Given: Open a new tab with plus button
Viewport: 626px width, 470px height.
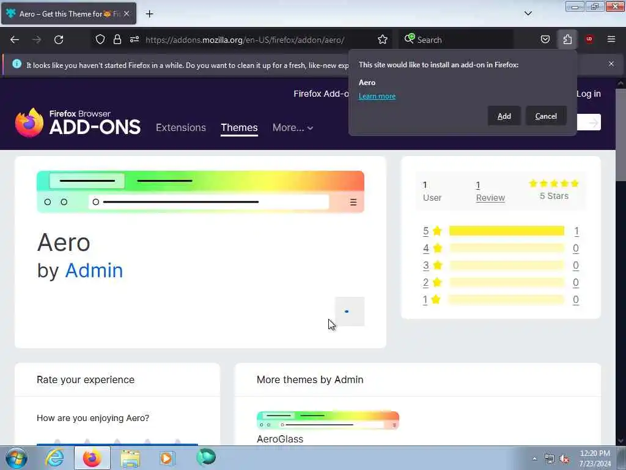Looking at the screenshot, I should (x=149, y=14).
